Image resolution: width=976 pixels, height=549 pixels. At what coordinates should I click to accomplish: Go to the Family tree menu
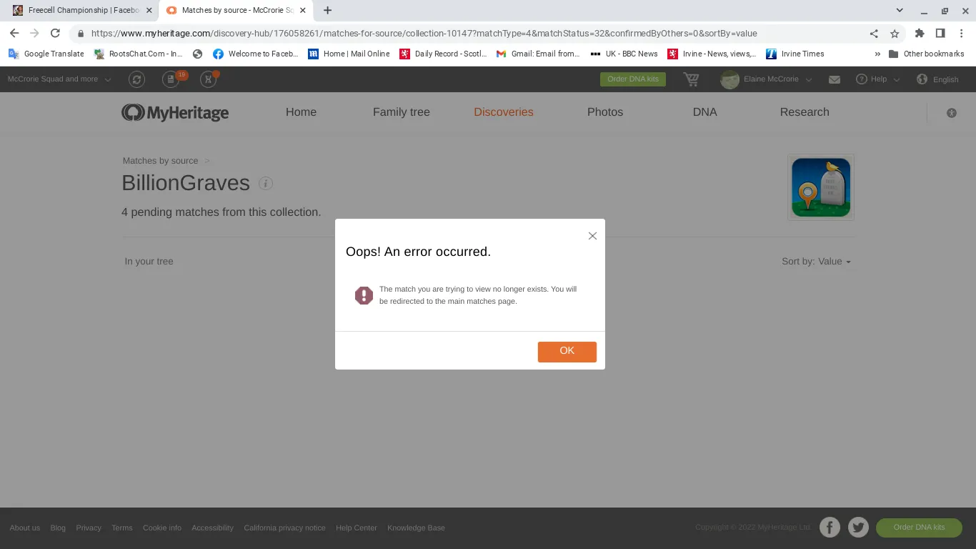(401, 112)
